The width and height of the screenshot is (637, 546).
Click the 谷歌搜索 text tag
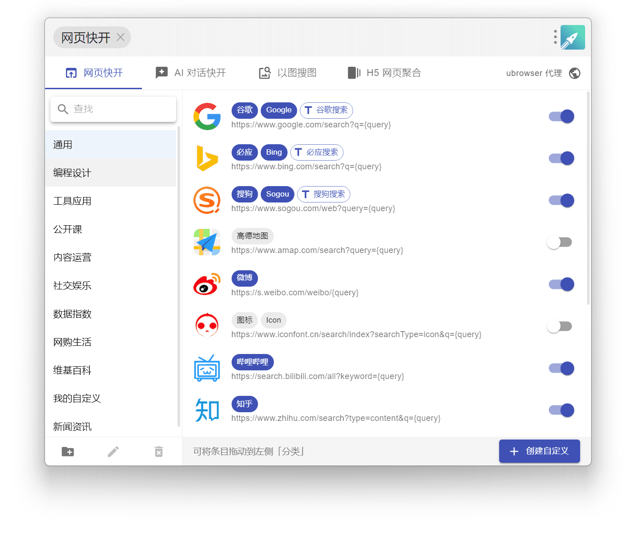pyautogui.click(x=326, y=110)
